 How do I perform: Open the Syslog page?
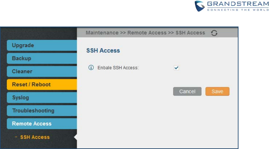coord(42,98)
